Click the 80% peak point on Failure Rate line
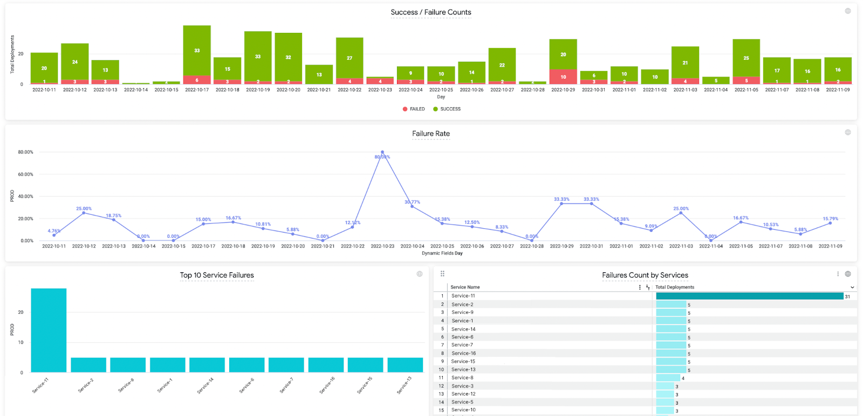Screen dimensions: 863x416 pos(382,152)
